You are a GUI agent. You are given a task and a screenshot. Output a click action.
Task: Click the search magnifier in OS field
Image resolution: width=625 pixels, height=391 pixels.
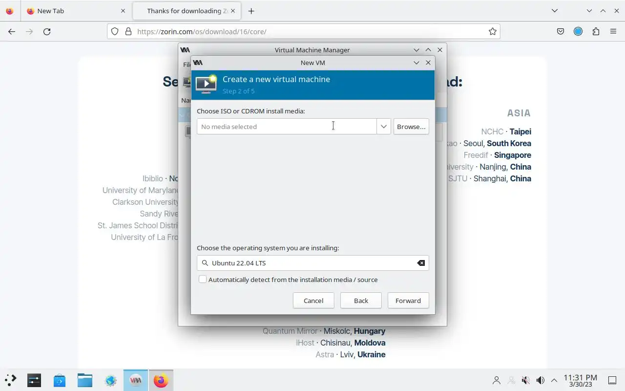pos(205,263)
